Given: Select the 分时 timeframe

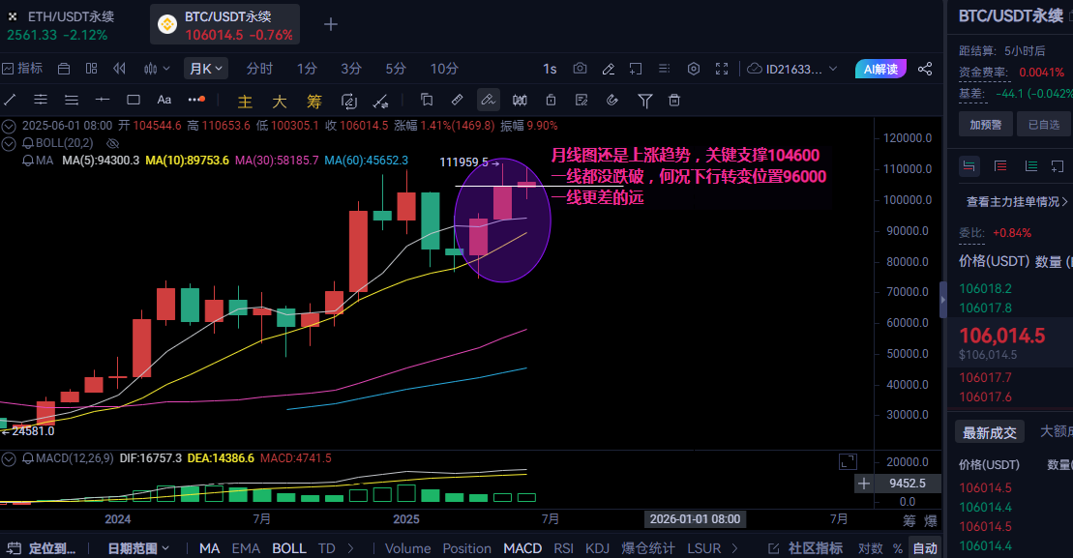Looking at the screenshot, I should tap(259, 69).
